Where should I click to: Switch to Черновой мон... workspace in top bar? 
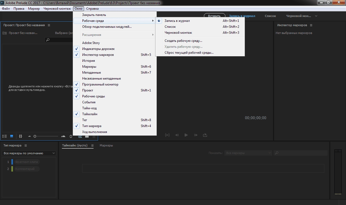(x=299, y=16)
